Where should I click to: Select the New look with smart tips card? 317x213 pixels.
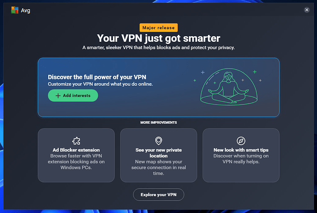(241, 155)
